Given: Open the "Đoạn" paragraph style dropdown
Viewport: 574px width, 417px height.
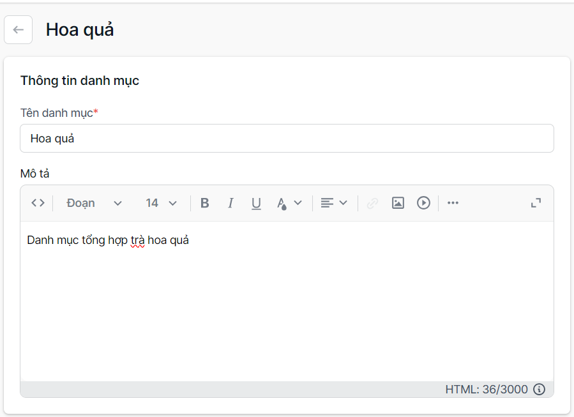Looking at the screenshot, I should [94, 203].
